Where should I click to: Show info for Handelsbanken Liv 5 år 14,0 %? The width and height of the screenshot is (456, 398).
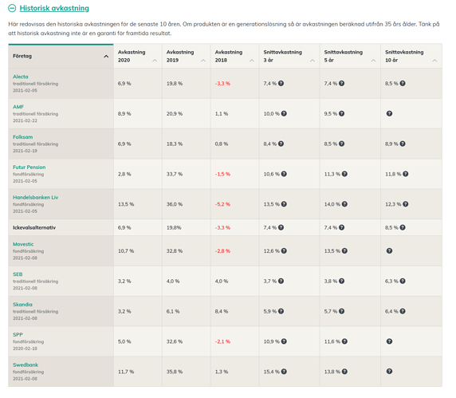(x=344, y=204)
